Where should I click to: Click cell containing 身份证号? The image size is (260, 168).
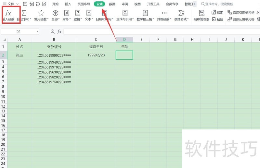[54, 47]
